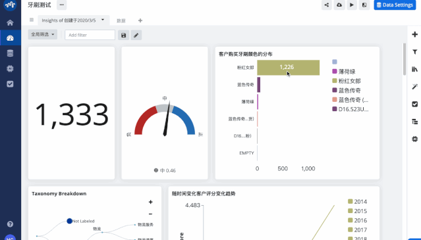
Task: Click the gauge chart needle
Action: click(167, 118)
